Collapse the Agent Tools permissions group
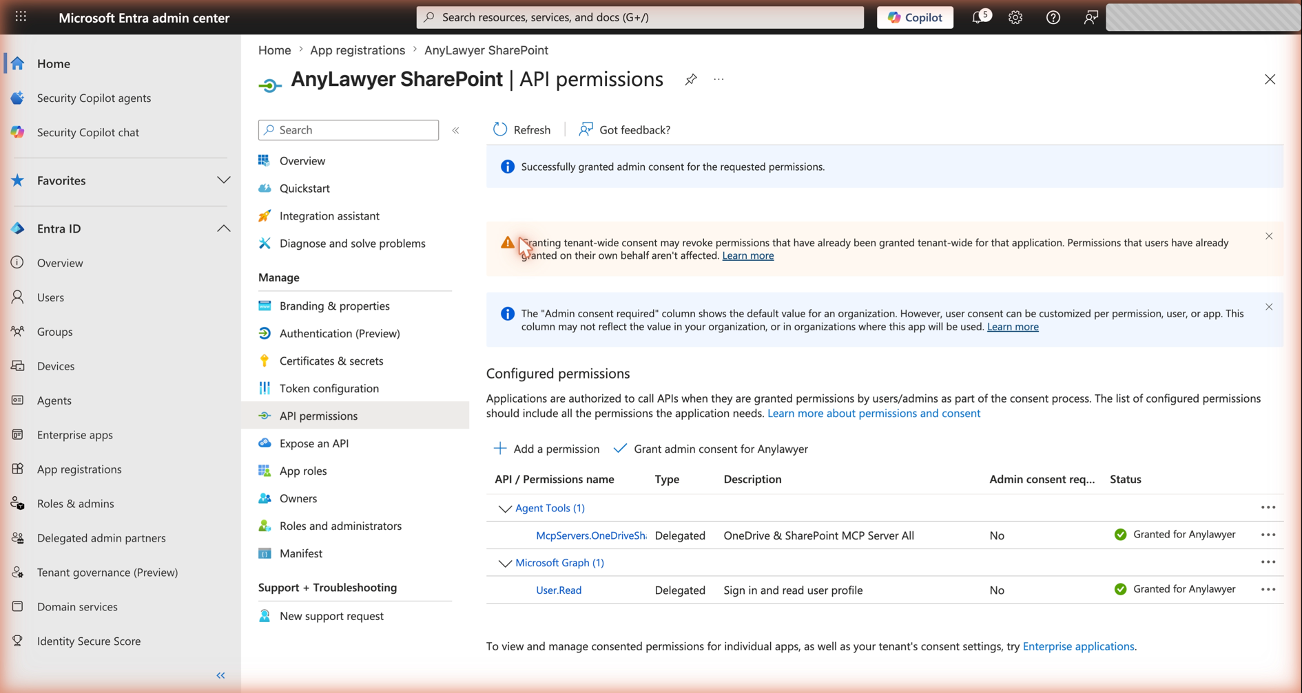 (x=504, y=509)
